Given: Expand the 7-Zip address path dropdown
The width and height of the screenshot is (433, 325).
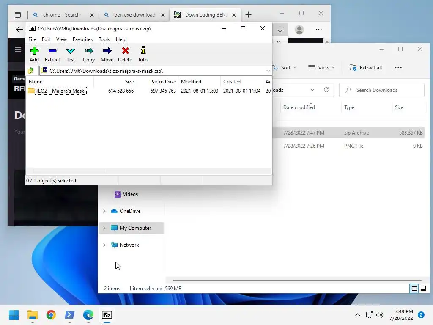Looking at the screenshot, I should 268,71.
